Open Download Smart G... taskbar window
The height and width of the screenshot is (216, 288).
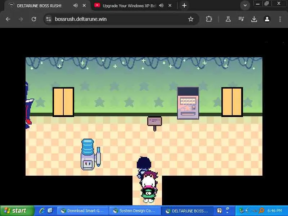(x=83, y=211)
